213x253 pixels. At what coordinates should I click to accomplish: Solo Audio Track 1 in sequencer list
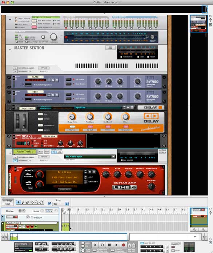24,226
